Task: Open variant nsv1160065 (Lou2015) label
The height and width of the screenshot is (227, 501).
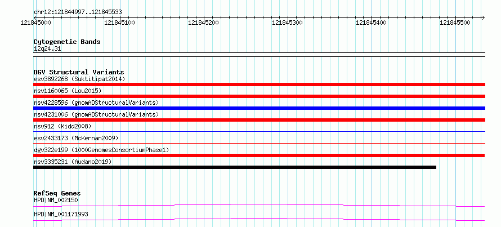Action: pos(68,91)
